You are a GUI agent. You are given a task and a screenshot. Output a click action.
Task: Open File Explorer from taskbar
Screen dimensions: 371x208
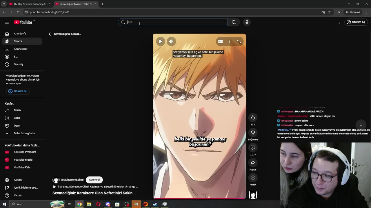[x=89, y=204]
